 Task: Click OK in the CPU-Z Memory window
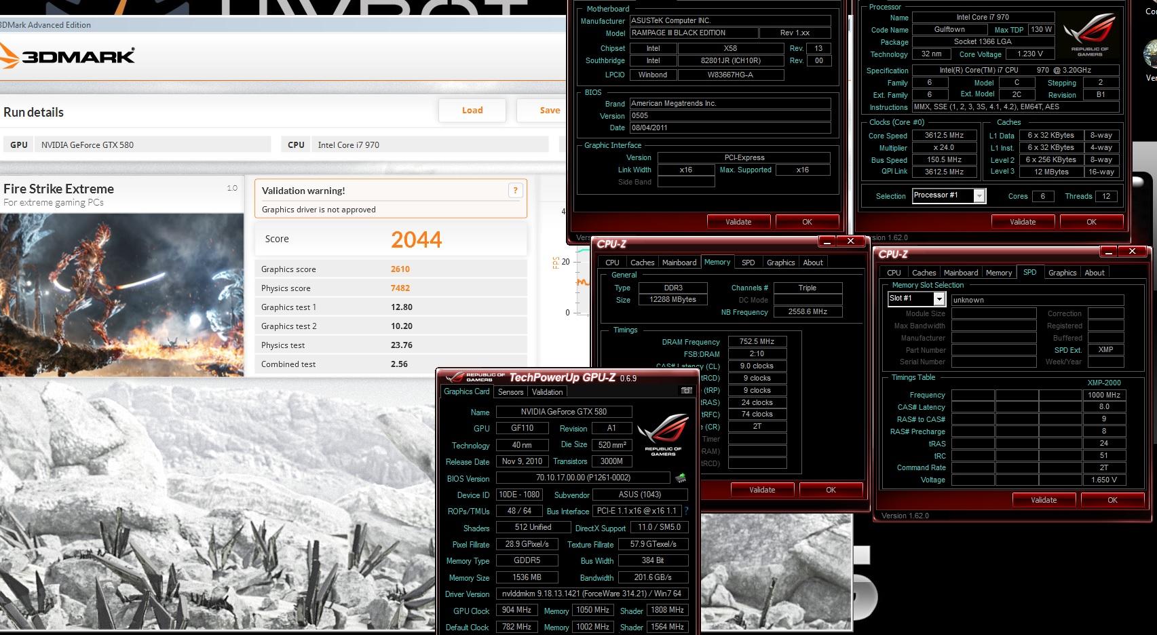(831, 490)
